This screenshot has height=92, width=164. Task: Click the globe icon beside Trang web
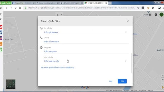[41, 48]
